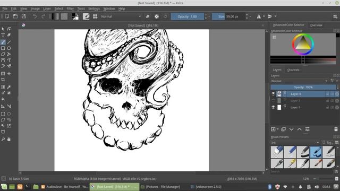340x191 pixels.
Task: Toggle vertical mirror tool
Action: point(270,16)
